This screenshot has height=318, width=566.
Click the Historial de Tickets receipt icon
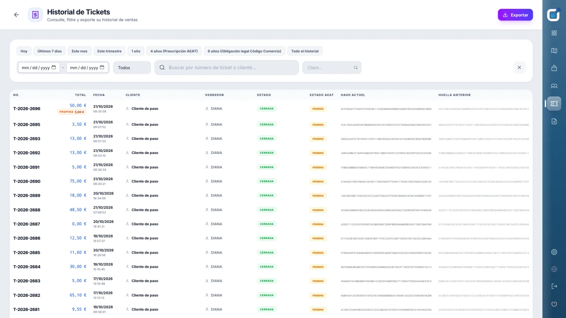(x=35, y=15)
